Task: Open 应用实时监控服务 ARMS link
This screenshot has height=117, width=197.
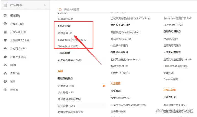Action: click(177, 59)
